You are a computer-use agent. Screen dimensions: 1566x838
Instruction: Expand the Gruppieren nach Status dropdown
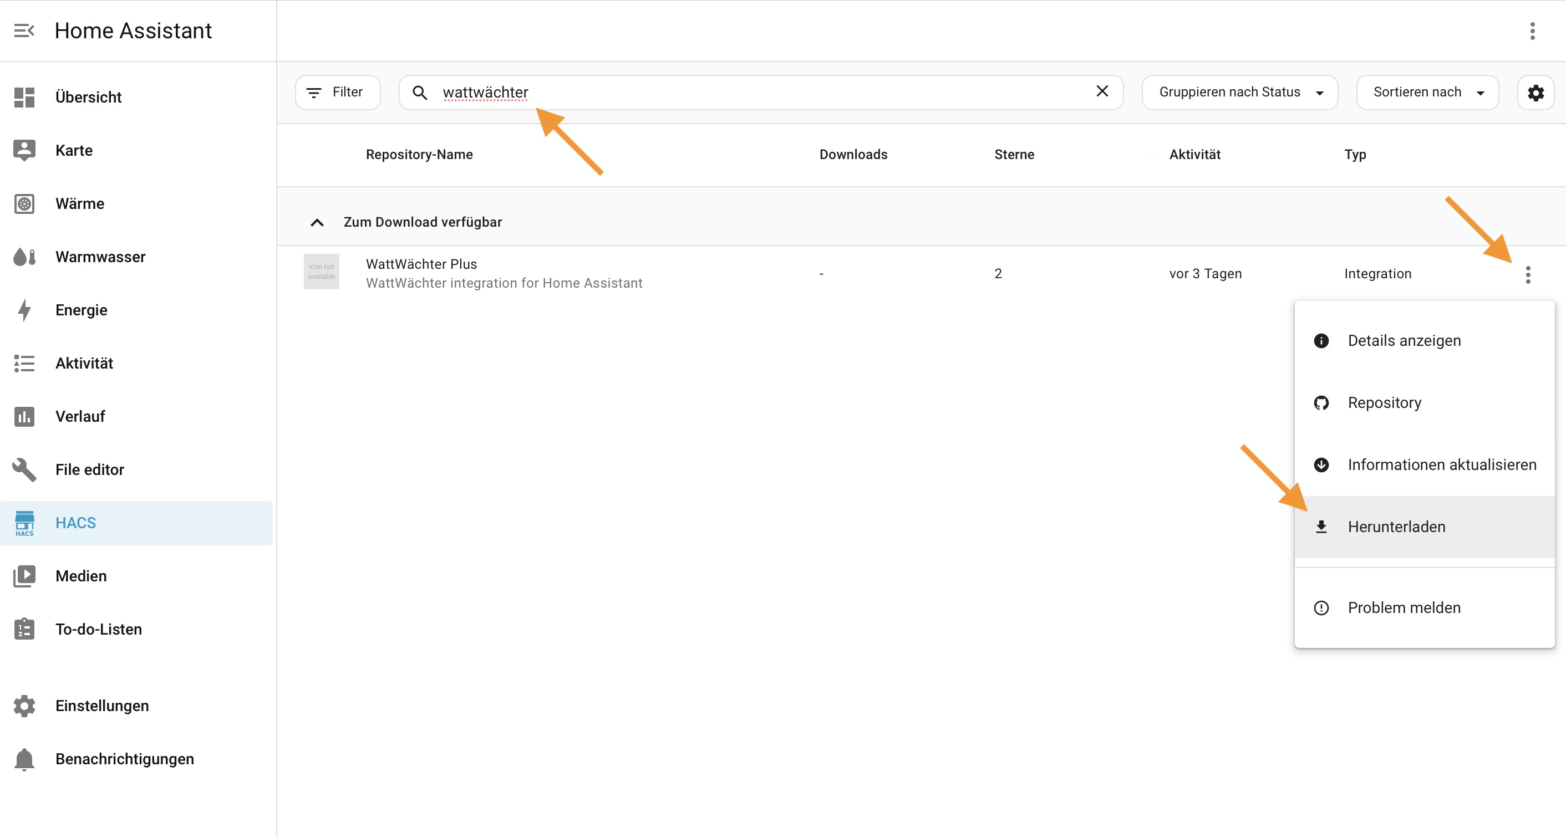1240,93
